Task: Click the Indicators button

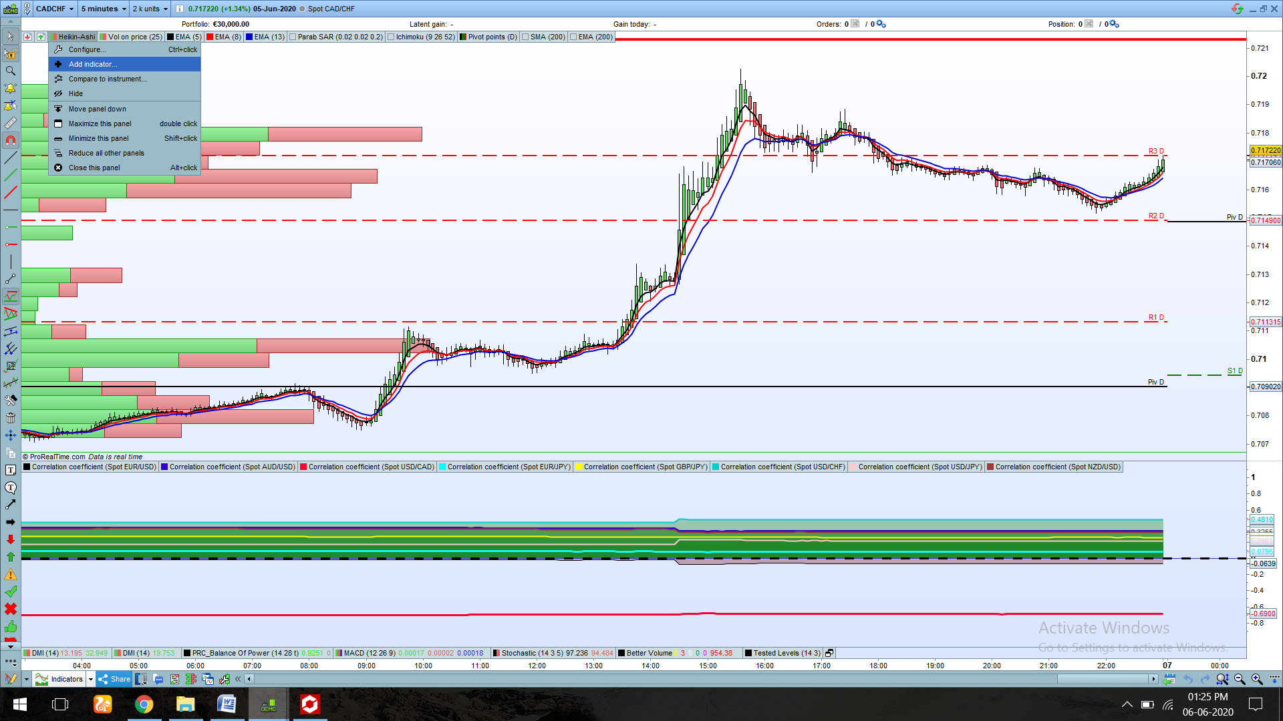Action: [61, 679]
